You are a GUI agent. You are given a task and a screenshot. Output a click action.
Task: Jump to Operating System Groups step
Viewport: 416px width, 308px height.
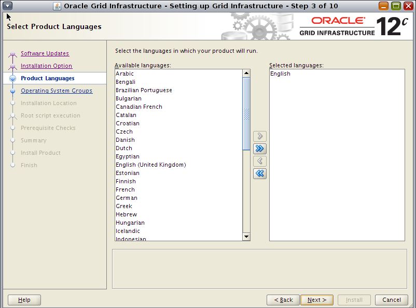click(x=57, y=91)
